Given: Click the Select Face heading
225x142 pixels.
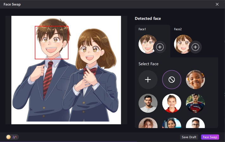Looking at the screenshot, I should coord(148,64).
